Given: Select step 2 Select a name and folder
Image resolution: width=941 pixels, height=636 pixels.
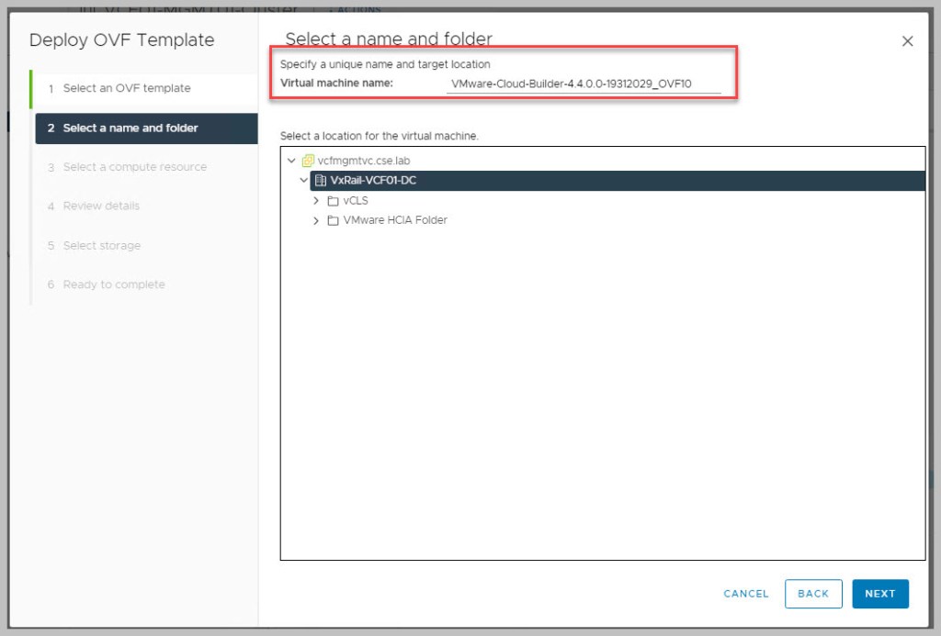Looking at the screenshot, I should click(146, 128).
